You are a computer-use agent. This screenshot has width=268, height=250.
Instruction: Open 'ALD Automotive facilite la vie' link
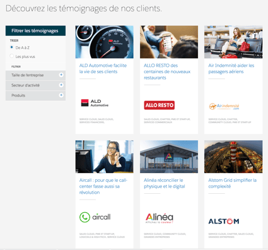click(x=103, y=68)
